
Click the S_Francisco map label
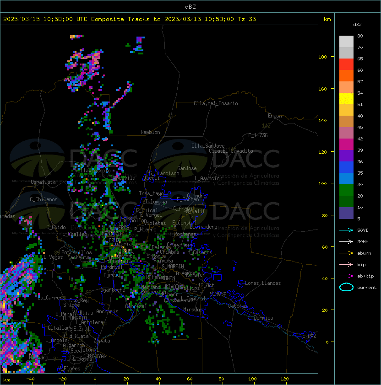pyautogui.click(x=164, y=173)
